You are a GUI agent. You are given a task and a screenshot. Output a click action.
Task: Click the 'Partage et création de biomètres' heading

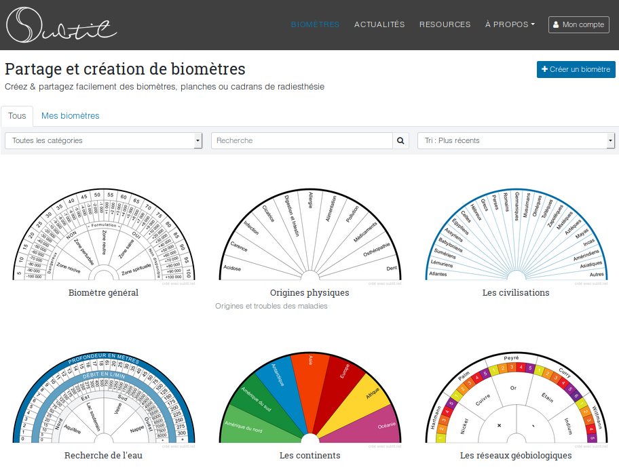click(x=125, y=69)
